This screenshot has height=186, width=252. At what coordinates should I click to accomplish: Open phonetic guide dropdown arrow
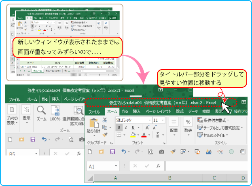pos(163,135)
